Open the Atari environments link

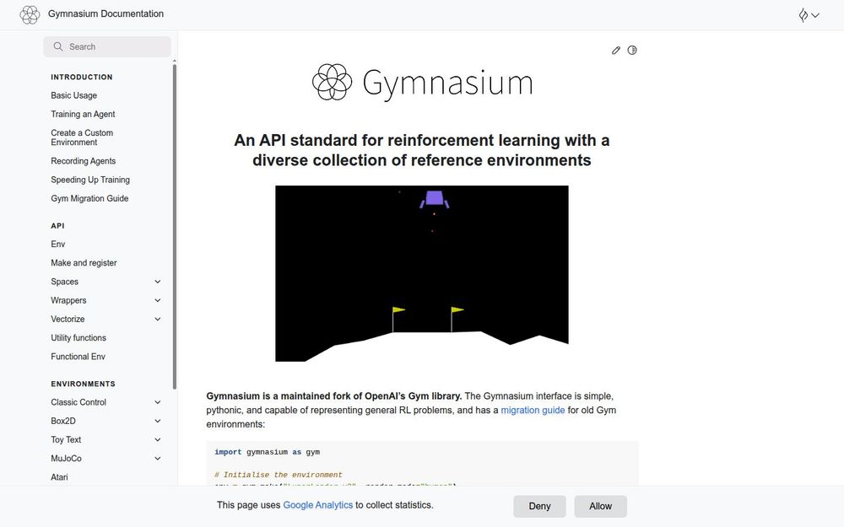tap(59, 477)
